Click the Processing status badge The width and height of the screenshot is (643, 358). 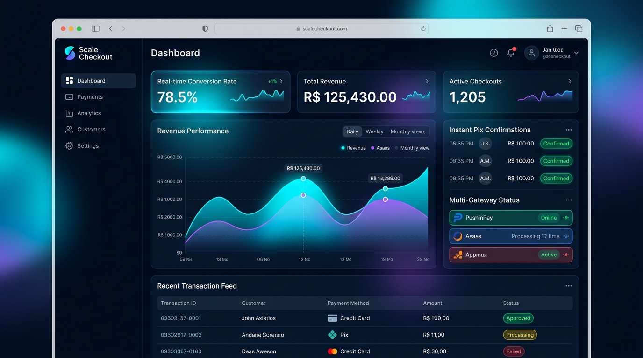[520, 335]
